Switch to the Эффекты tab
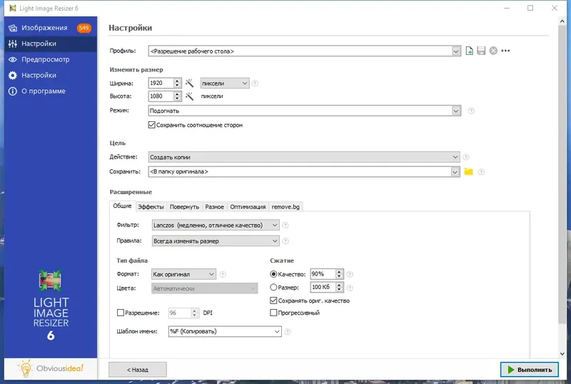The width and height of the screenshot is (571, 384). (x=151, y=206)
